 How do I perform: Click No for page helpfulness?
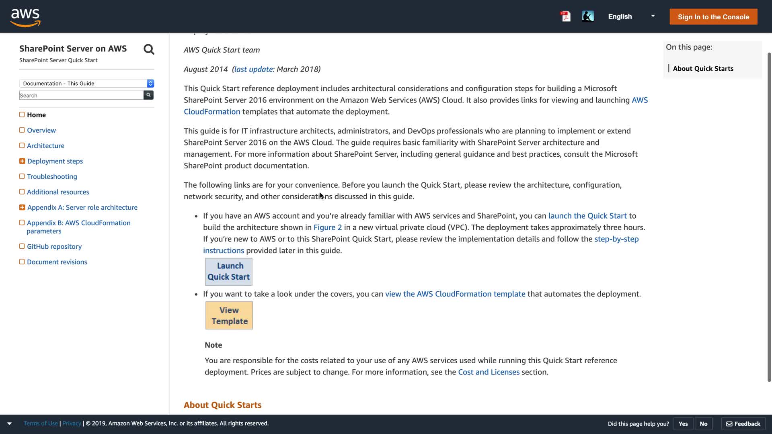[703, 424]
